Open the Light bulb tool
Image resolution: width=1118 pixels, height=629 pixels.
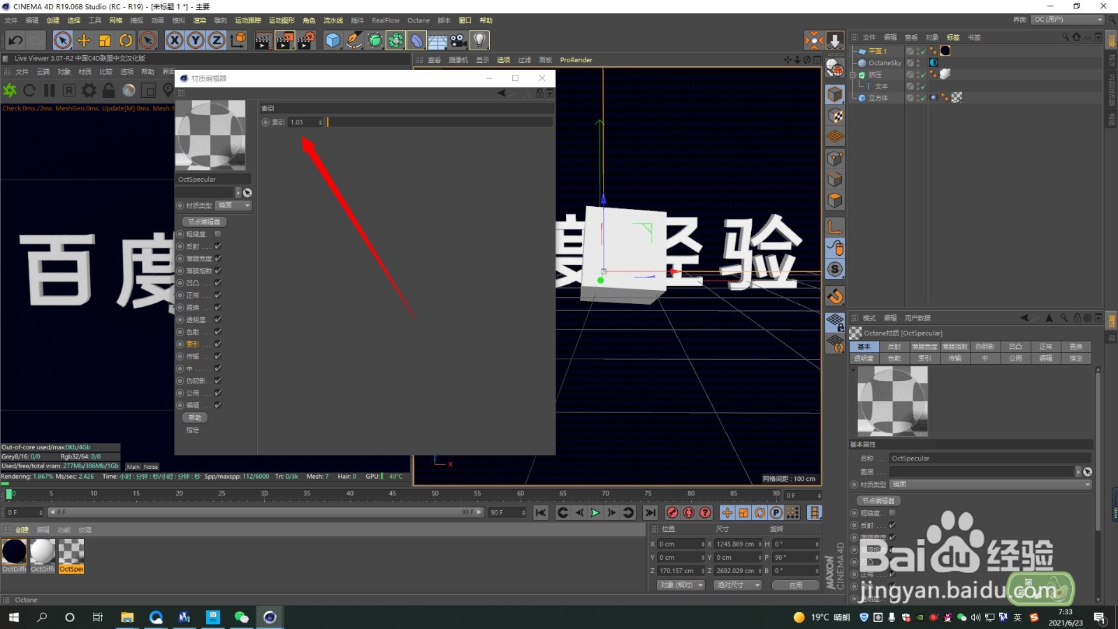point(479,41)
